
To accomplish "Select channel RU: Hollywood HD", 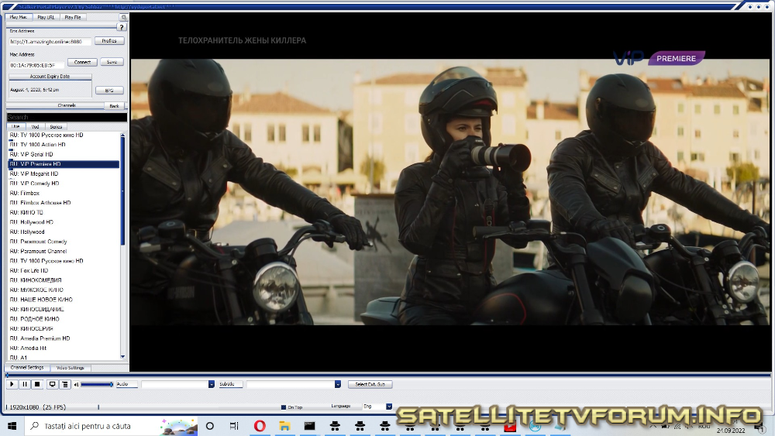I will tap(64, 222).
